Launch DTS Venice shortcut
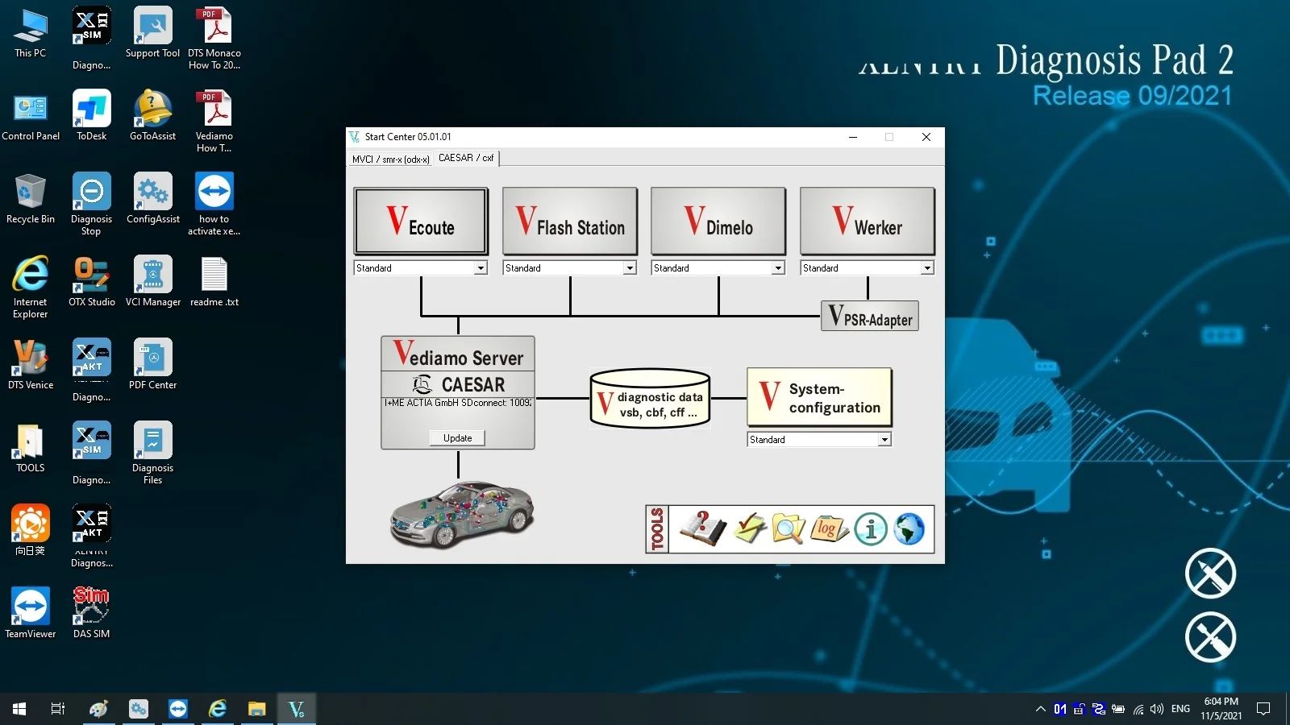The width and height of the screenshot is (1290, 725). pos(31,366)
